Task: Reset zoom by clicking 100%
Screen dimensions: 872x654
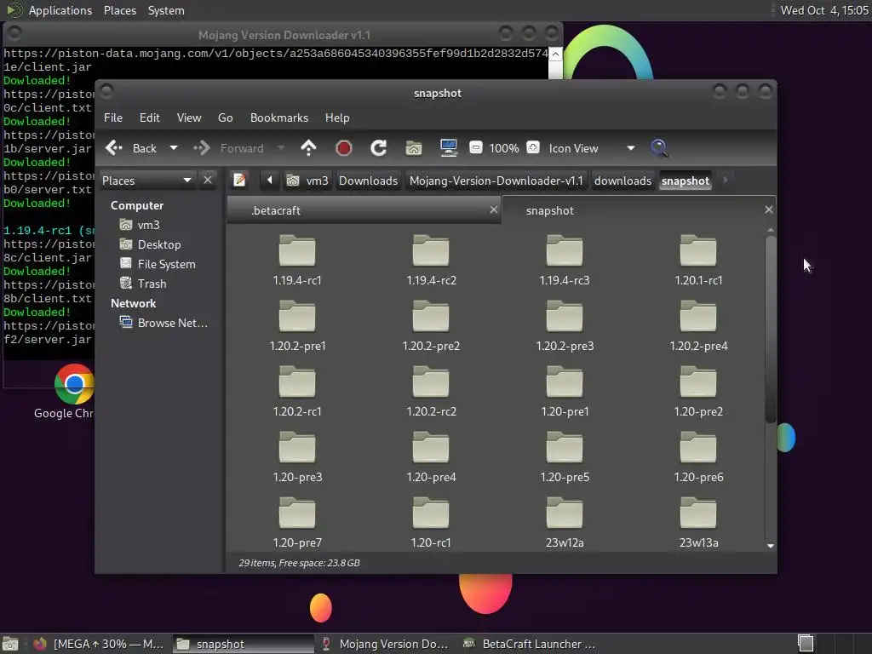Action: [504, 148]
